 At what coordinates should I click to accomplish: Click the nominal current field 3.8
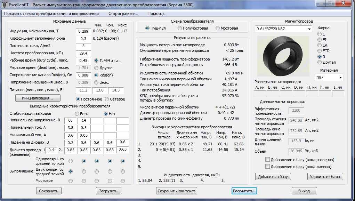tap(71, 128)
